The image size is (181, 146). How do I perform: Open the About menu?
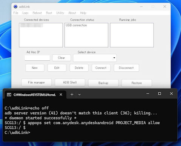coord(72,13)
